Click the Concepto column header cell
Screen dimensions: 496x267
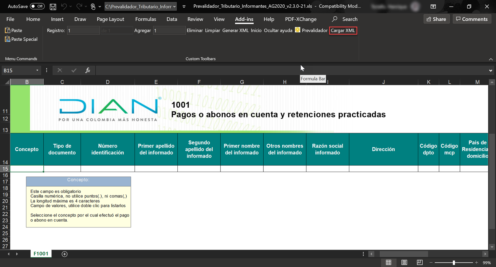click(x=27, y=149)
